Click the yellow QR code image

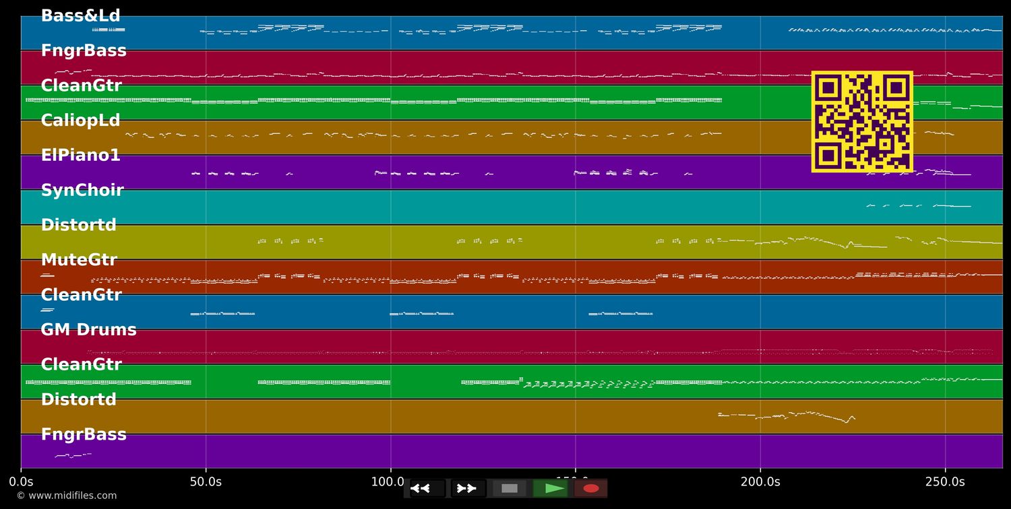(x=862, y=122)
